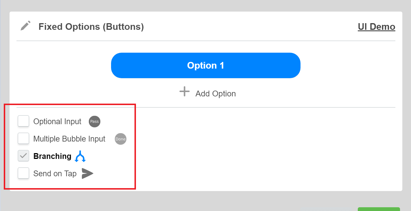Image resolution: width=411 pixels, height=211 pixels.
Task: Click the Send on Tap label
Action: coord(55,174)
